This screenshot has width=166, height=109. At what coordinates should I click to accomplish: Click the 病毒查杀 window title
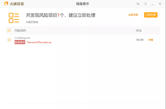[x=83, y=4]
